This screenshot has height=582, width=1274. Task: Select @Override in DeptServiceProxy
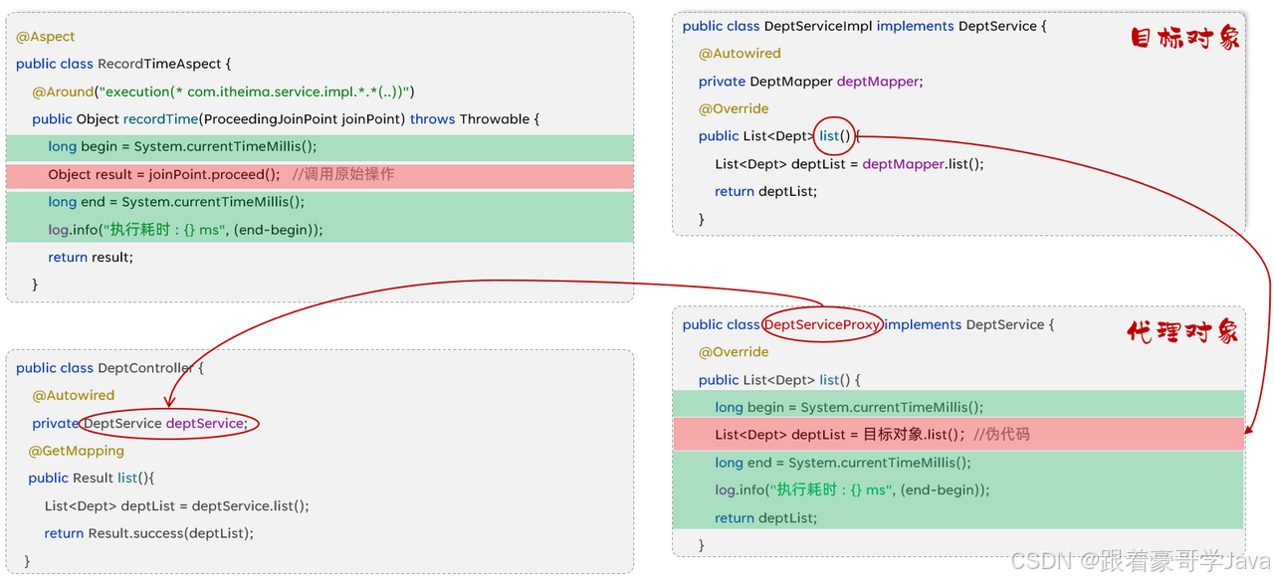coord(734,352)
